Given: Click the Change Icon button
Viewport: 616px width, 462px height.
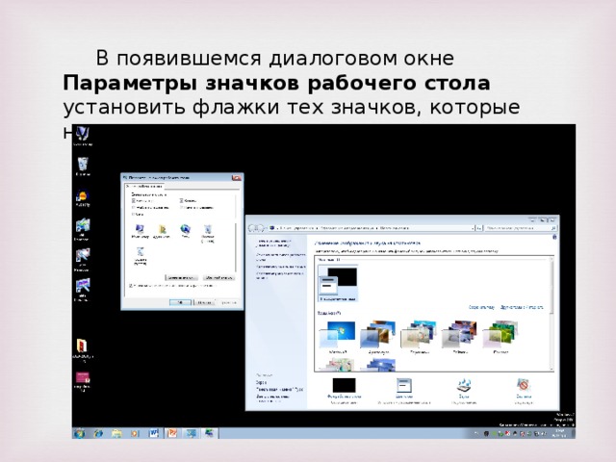Looking at the screenshot, I should [181, 275].
